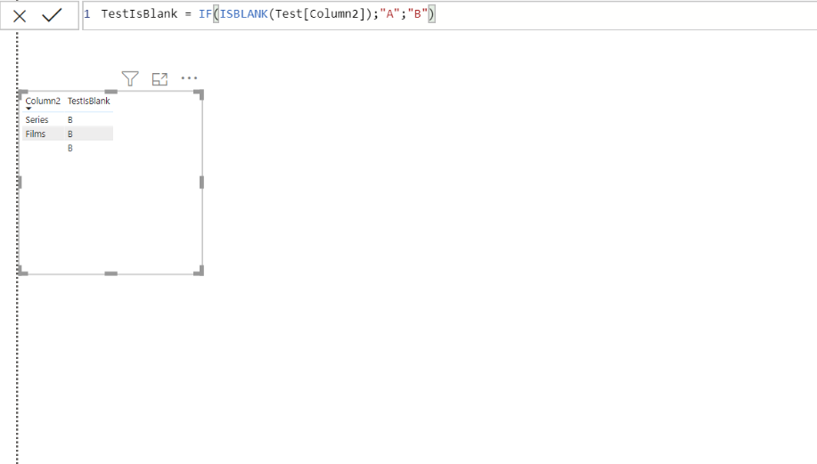Click the B value in Films row

[69, 134]
